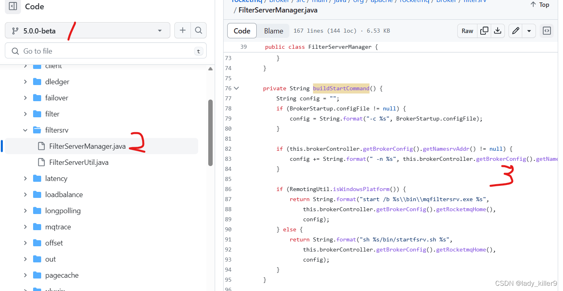Jump to Top of file
This screenshot has width=563, height=291.
click(x=540, y=5)
